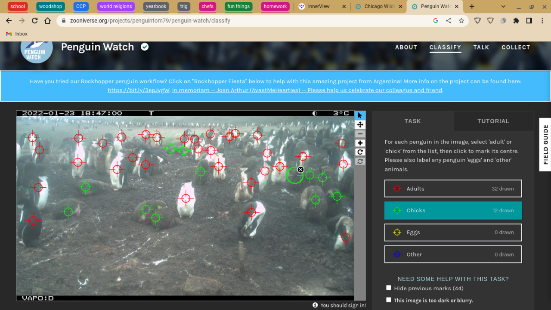Open the bit.ly/3epJvgW link

coord(139,90)
